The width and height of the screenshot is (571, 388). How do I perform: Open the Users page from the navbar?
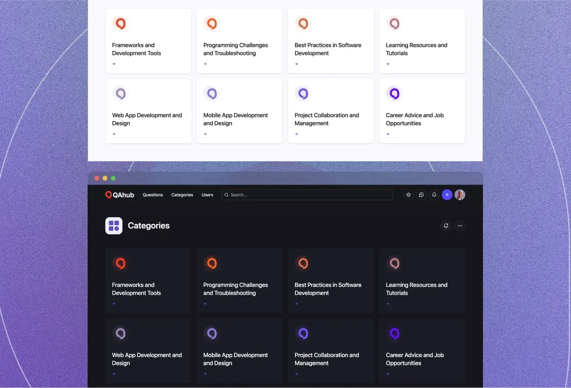point(207,195)
